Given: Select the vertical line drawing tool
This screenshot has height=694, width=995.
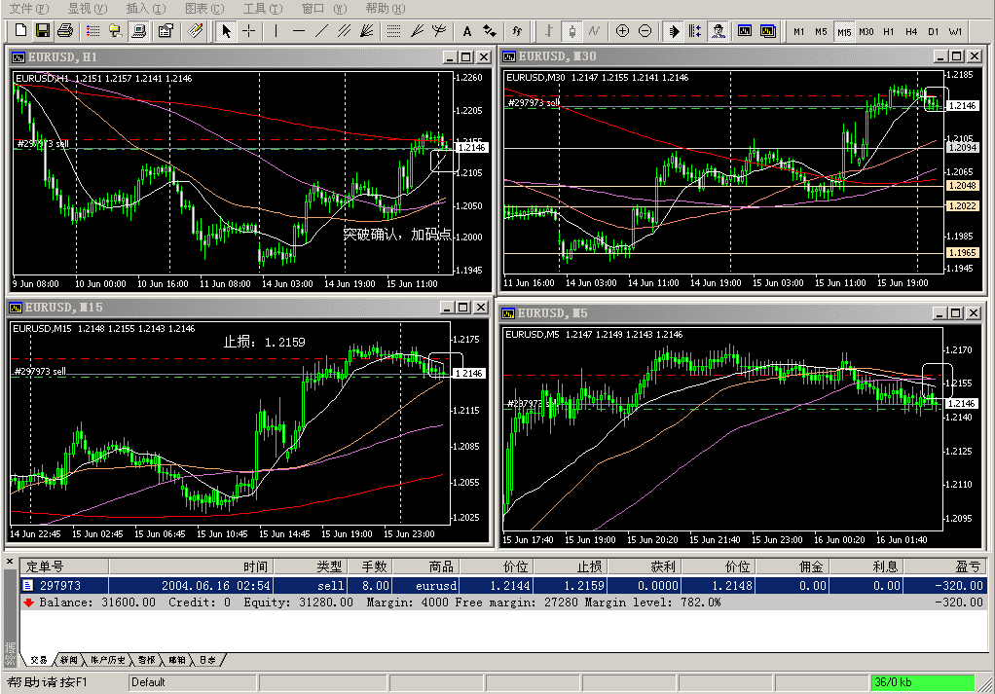Looking at the screenshot, I should pos(276,31).
